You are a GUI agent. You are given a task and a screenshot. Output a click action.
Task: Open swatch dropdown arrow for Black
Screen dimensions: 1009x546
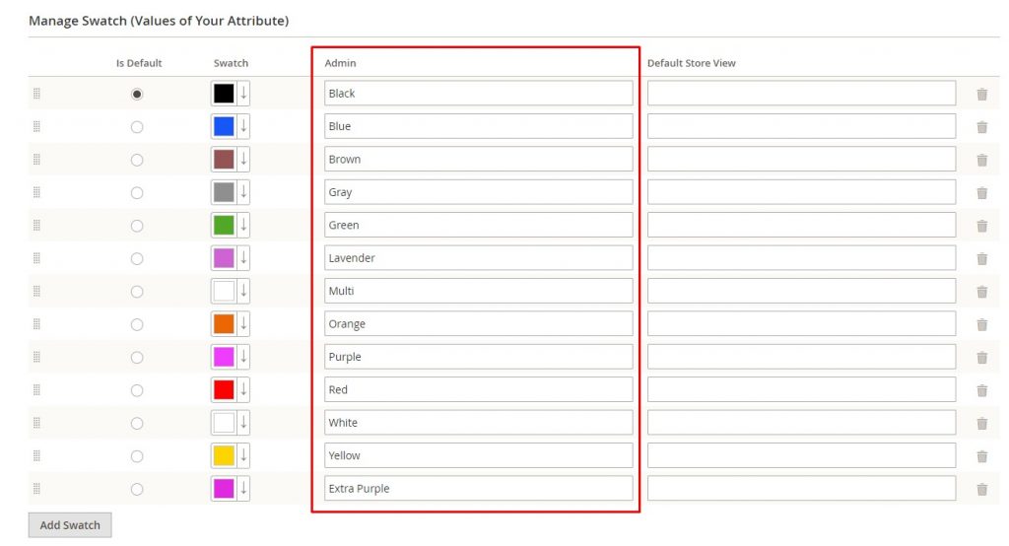click(x=243, y=94)
